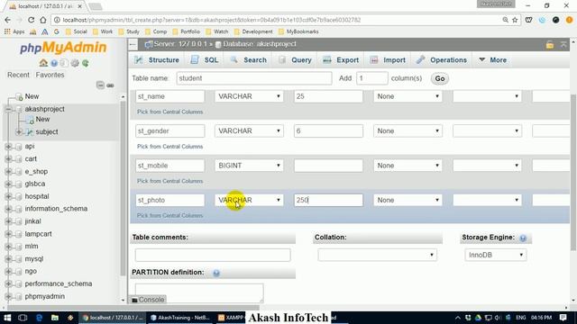Open the MySQL docs icon in sidebar
577x324 pixels.
(64, 63)
